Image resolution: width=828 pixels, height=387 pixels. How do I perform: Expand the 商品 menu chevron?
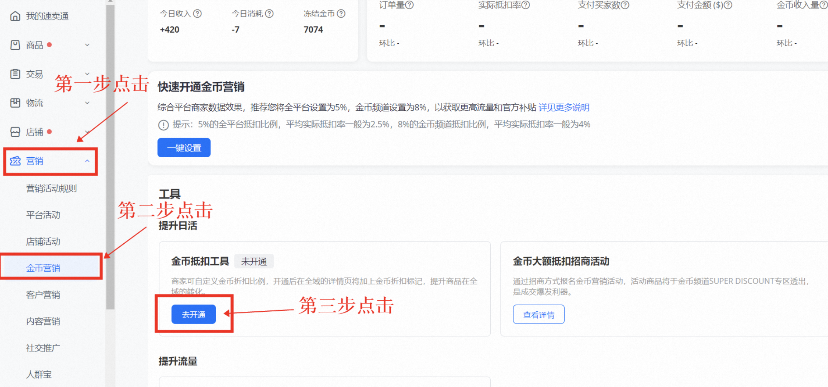87,45
